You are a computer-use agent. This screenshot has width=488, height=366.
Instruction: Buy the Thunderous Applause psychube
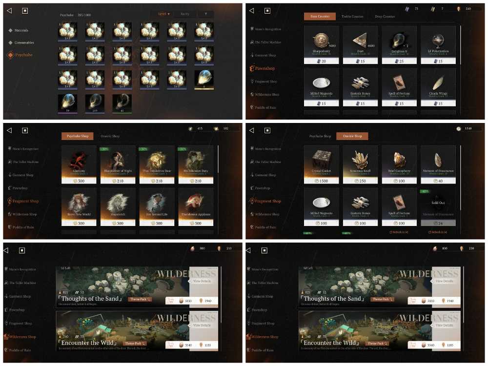point(196,207)
